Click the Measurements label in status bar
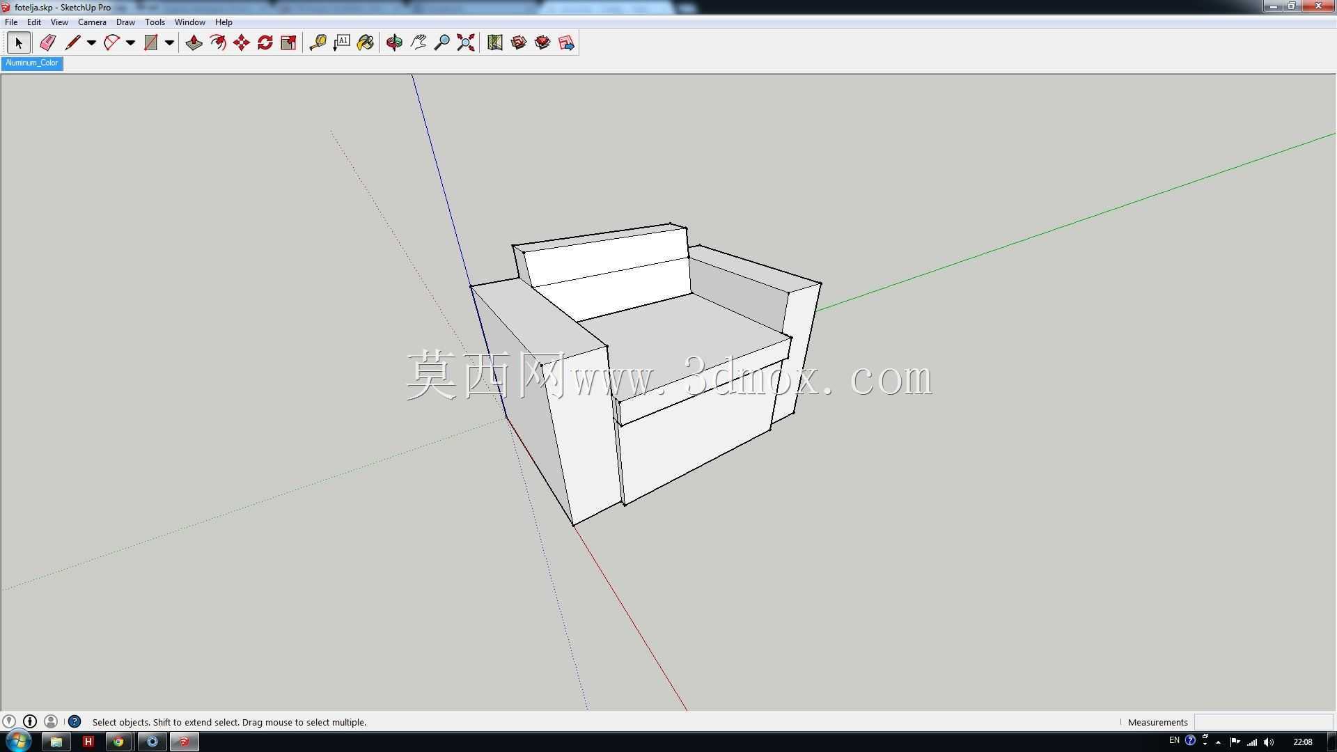Screen dimensions: 1337x752 tap(1157, 722)
